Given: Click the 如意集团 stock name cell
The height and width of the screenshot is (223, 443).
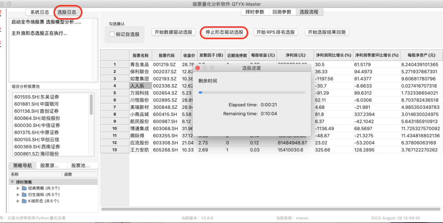Looking at the screenshot, I should point(141,79).
